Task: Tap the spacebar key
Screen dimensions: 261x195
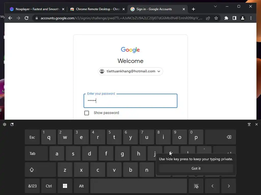Action: 139,186
